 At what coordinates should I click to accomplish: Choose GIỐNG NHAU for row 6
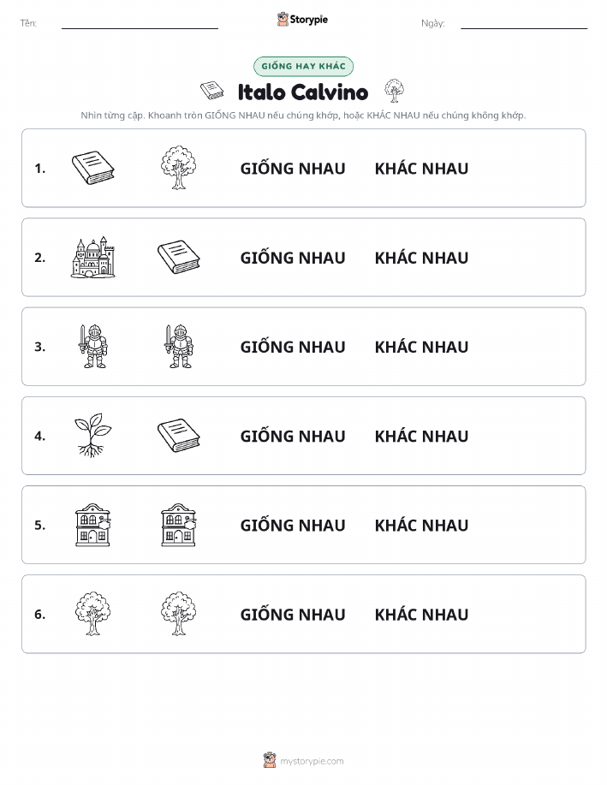[x=293, y=615]
